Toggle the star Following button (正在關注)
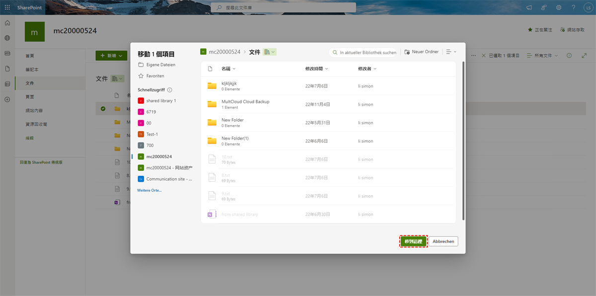 [539, 30]
